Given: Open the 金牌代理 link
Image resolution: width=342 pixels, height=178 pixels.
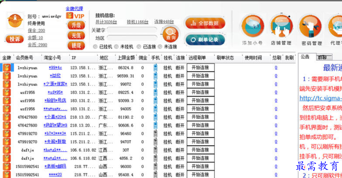Looking at the screenshot, I should (x=74, y=9).
